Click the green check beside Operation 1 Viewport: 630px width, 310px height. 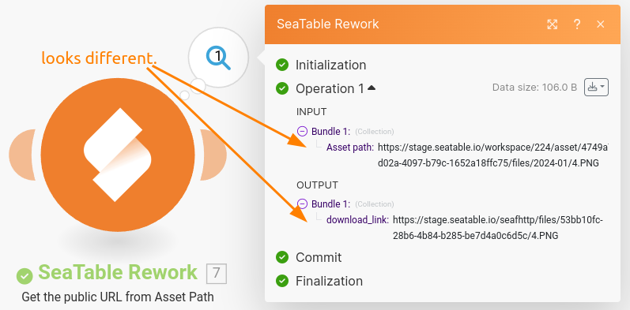282,88
